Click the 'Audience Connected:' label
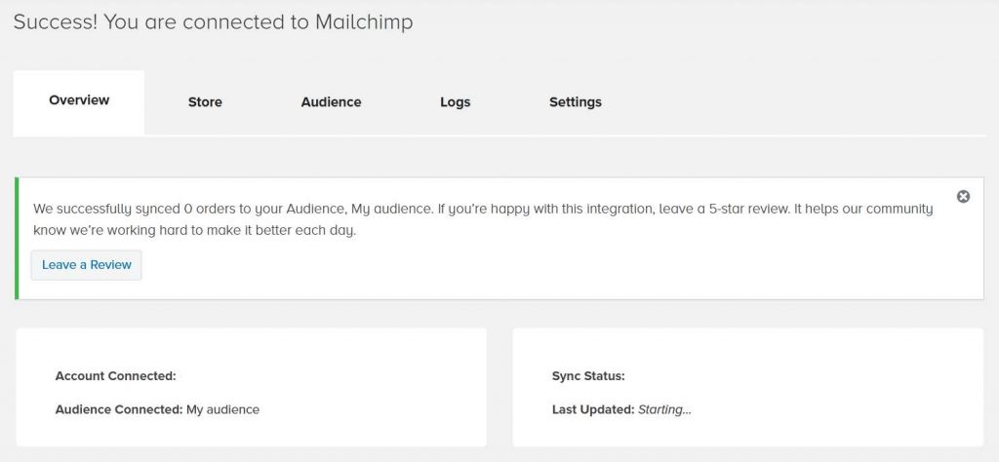Viewport: 999px width, 462px height. click(119, 409)
